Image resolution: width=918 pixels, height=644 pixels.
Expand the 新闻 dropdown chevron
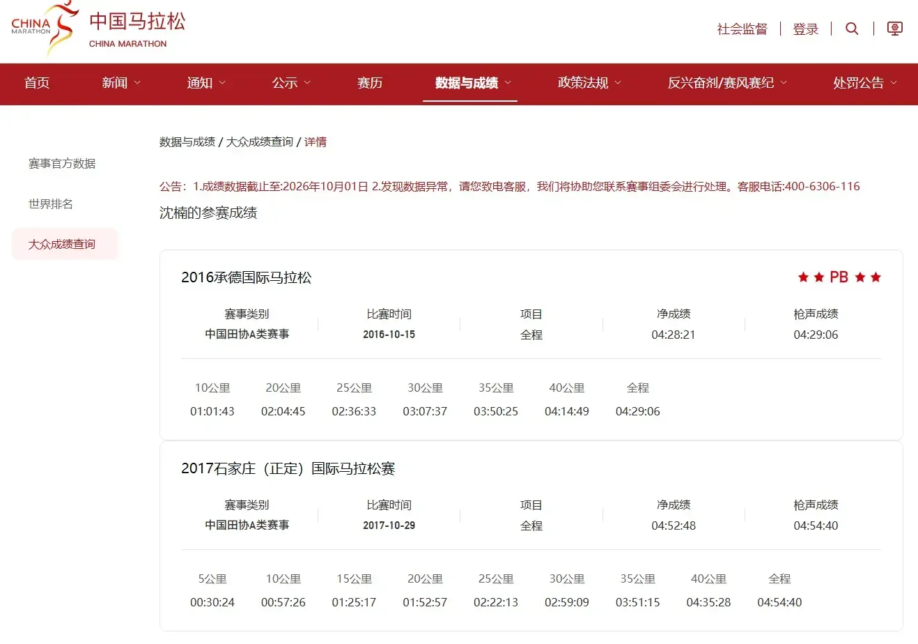pyautogui.click(x=137, y=83)
